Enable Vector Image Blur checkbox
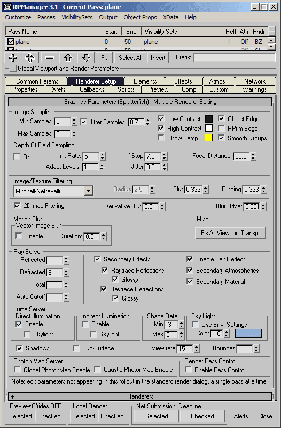The width and height of the screenshot is (281, 428). (x=19, y=236)
